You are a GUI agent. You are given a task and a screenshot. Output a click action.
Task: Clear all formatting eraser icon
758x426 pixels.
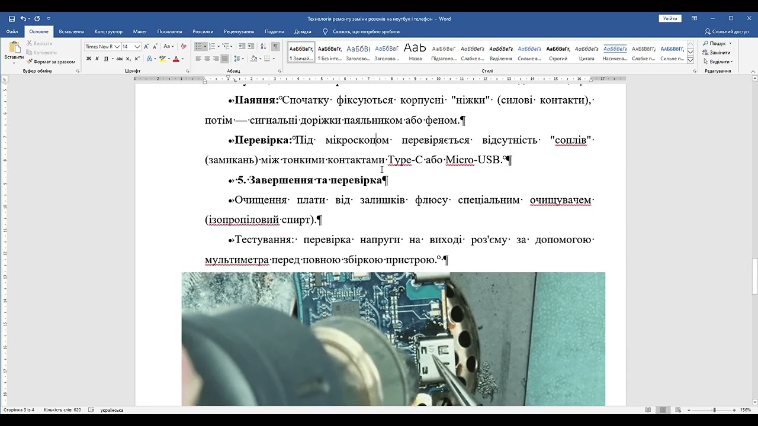184,46
